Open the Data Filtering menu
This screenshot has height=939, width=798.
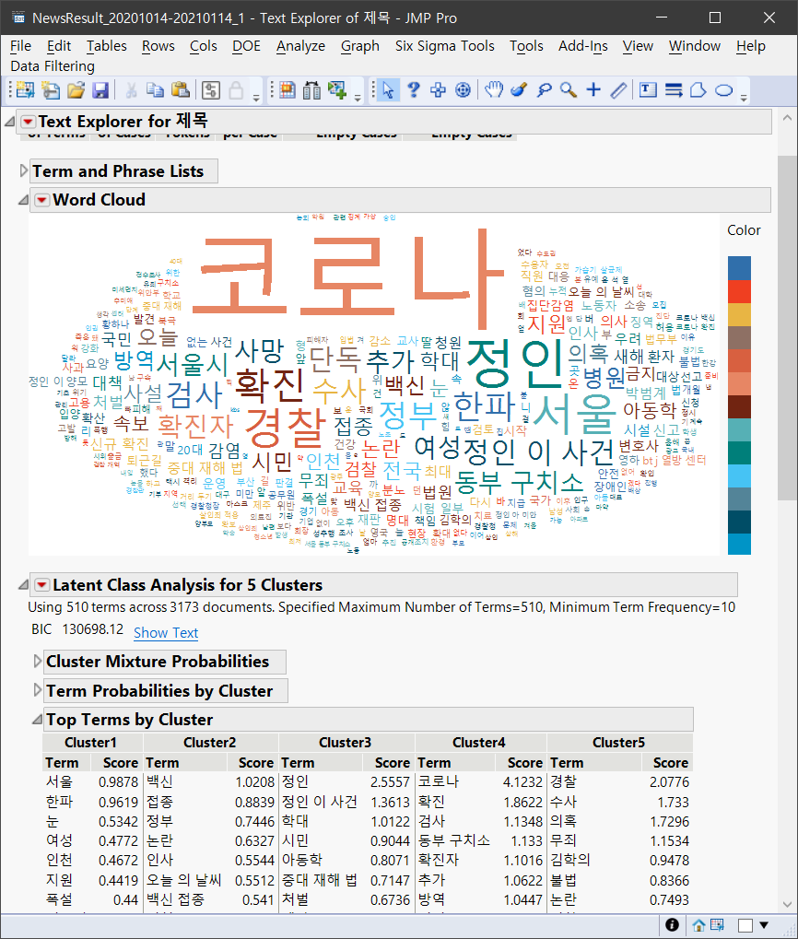(x=53, y=65)
